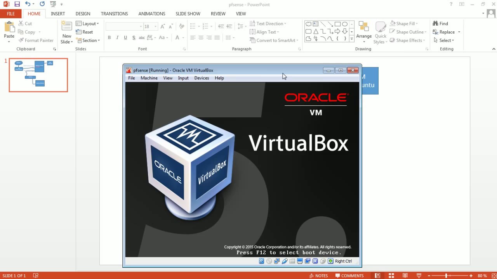Screen dimensions: 497x279
Task: Open VirtualBox Machine menu
Action: [x=149, y=78]
